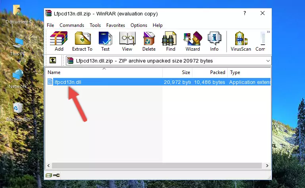
Task: Open the Favorites menu
Action: coord(115,25)
